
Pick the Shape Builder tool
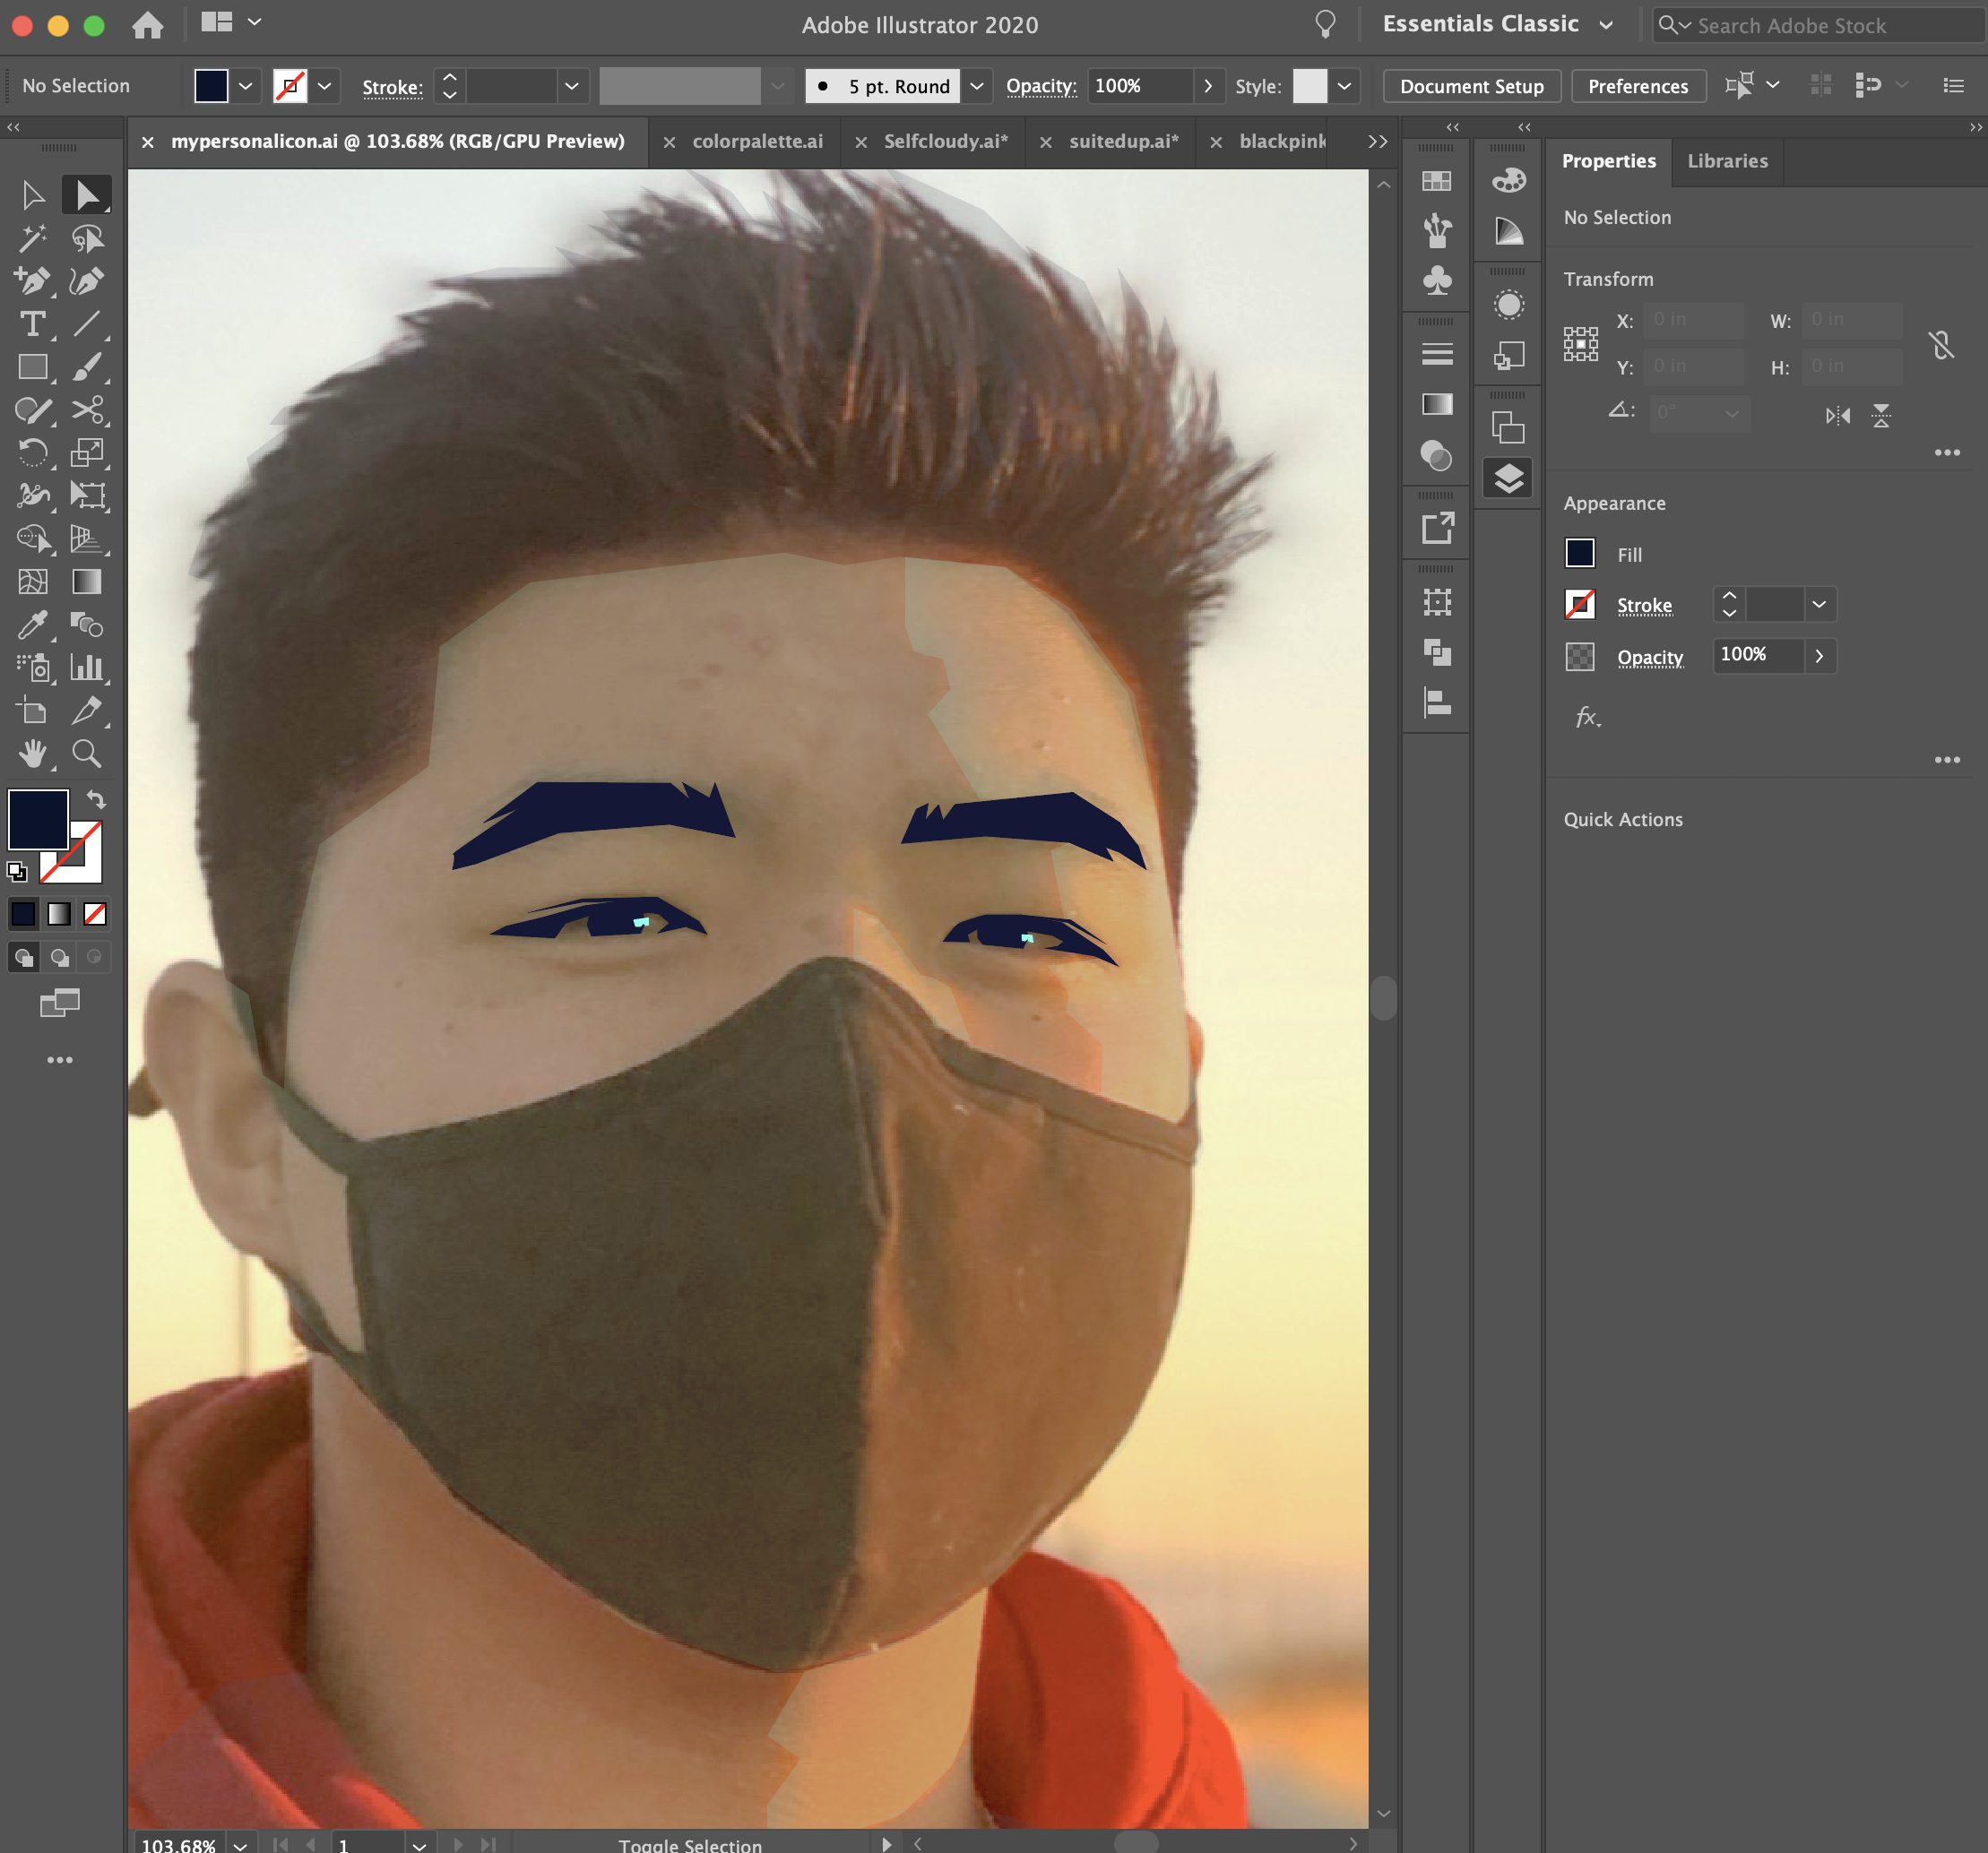33,539
